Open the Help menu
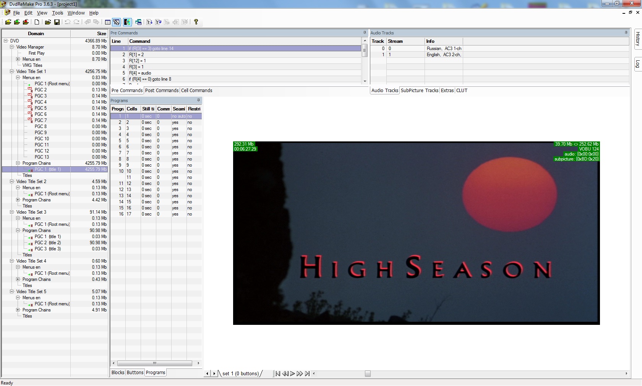Image resolution: width=642 pixels, height=386 pixels. tap(94, 13)
